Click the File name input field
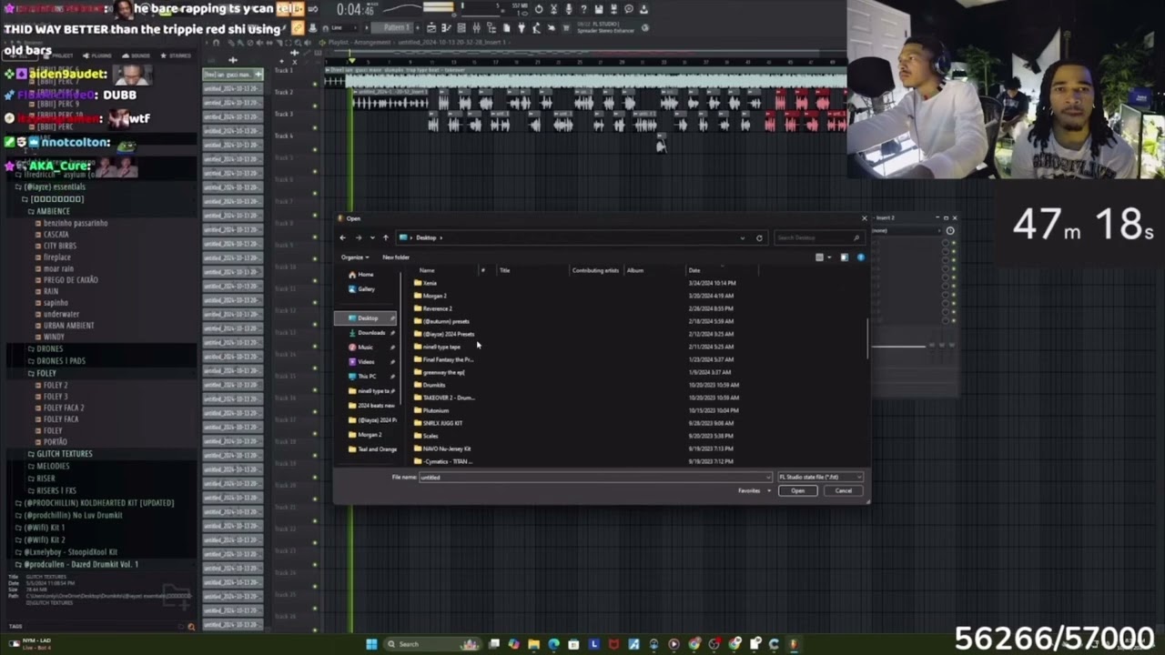Image resolution: width=1165 pixels, height=655 pixels. click(x=595, y=477)
